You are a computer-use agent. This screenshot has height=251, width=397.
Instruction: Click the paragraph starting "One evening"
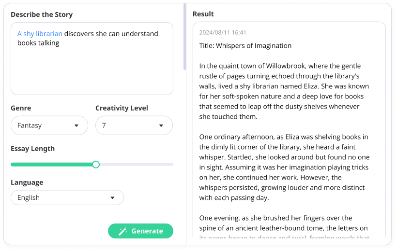[x=284, y=227]
